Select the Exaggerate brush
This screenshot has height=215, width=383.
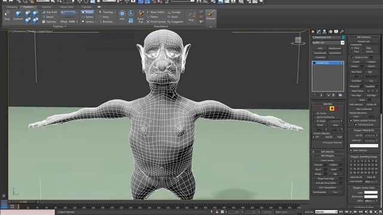pyautogui.click(x=175, y=21)
